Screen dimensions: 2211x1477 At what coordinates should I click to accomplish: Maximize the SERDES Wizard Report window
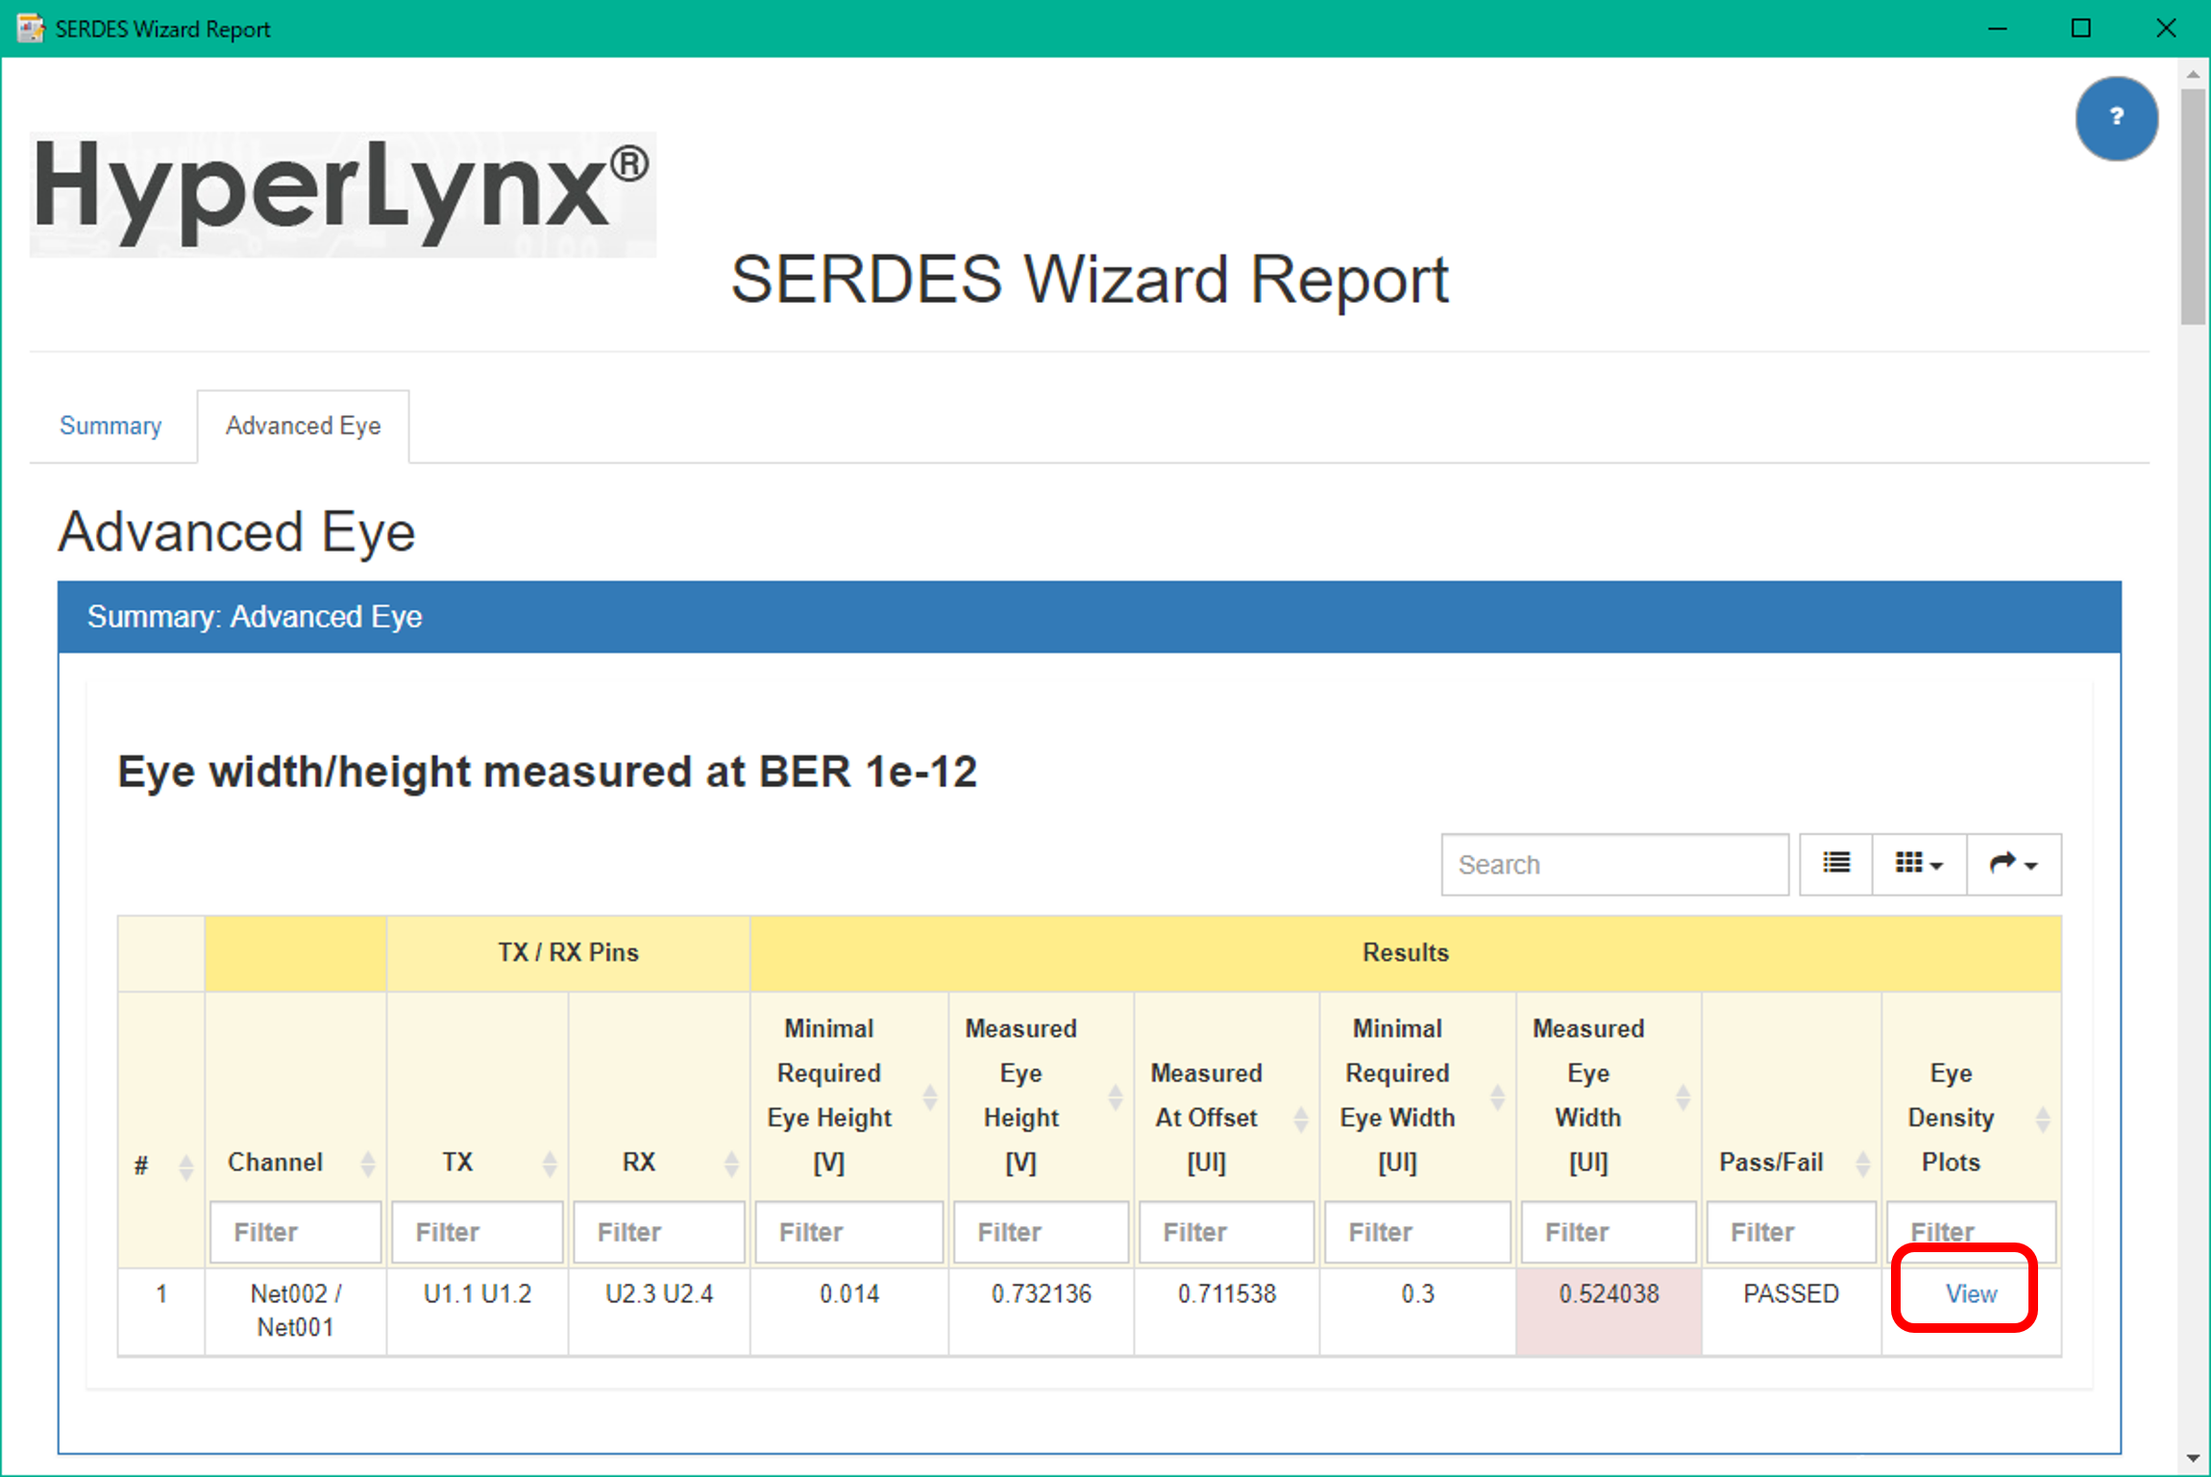point(2080,29)
